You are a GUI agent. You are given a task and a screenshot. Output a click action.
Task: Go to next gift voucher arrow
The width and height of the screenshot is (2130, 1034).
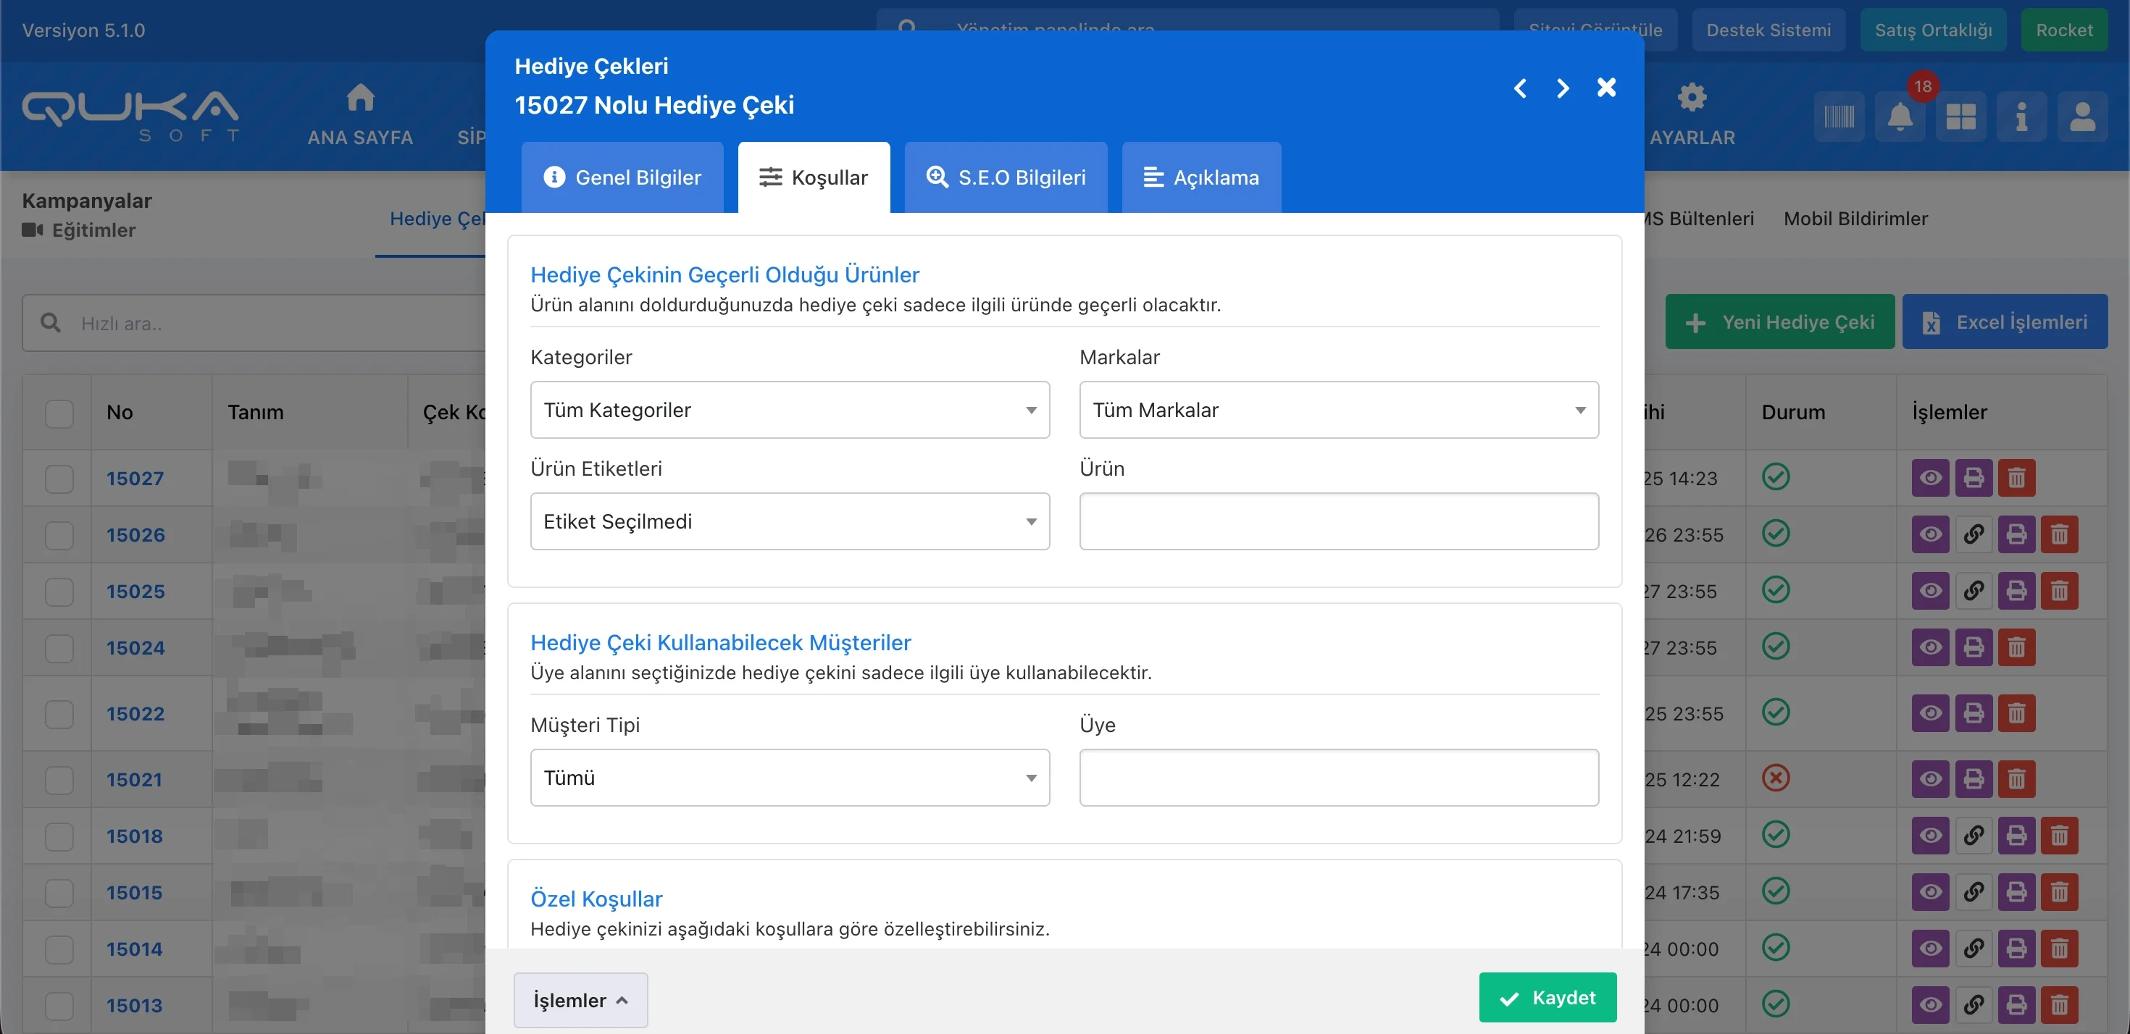coord(1562,88)
